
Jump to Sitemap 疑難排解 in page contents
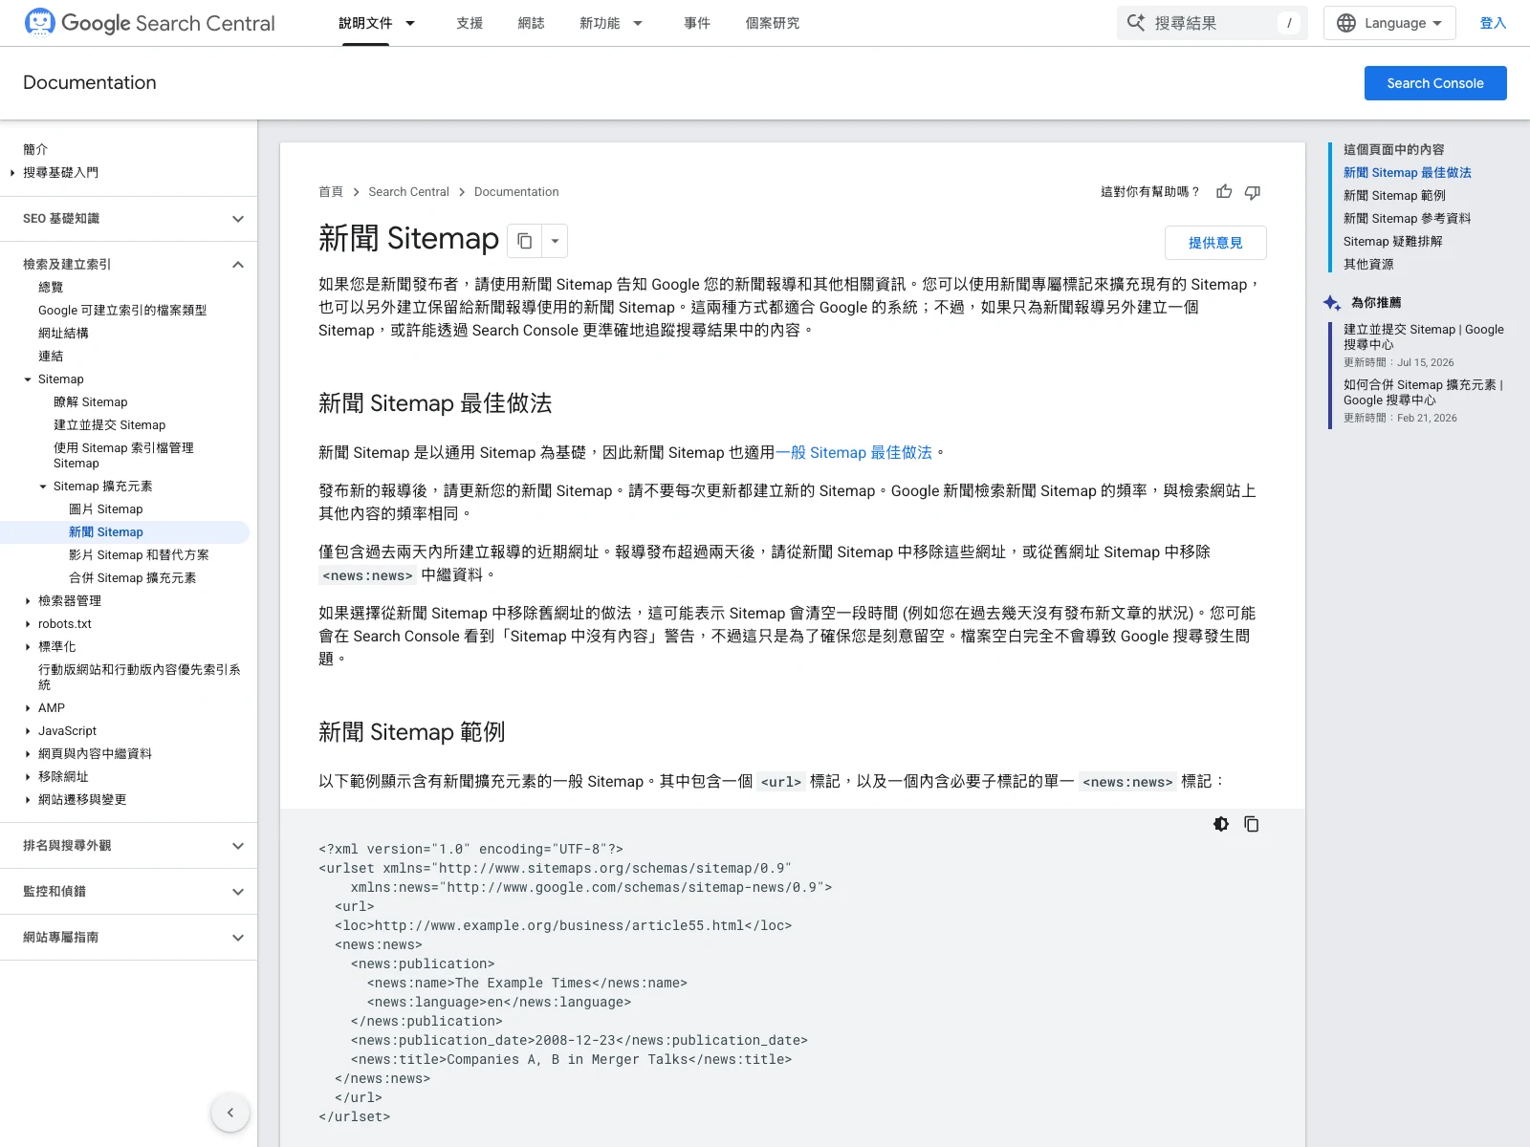(x=1392, y=242)
